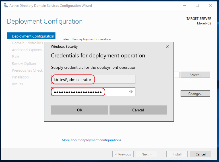Click the username field kb-test\administrator
The width and height of the screenshot is (219, 162).
[x=93, y=79]
